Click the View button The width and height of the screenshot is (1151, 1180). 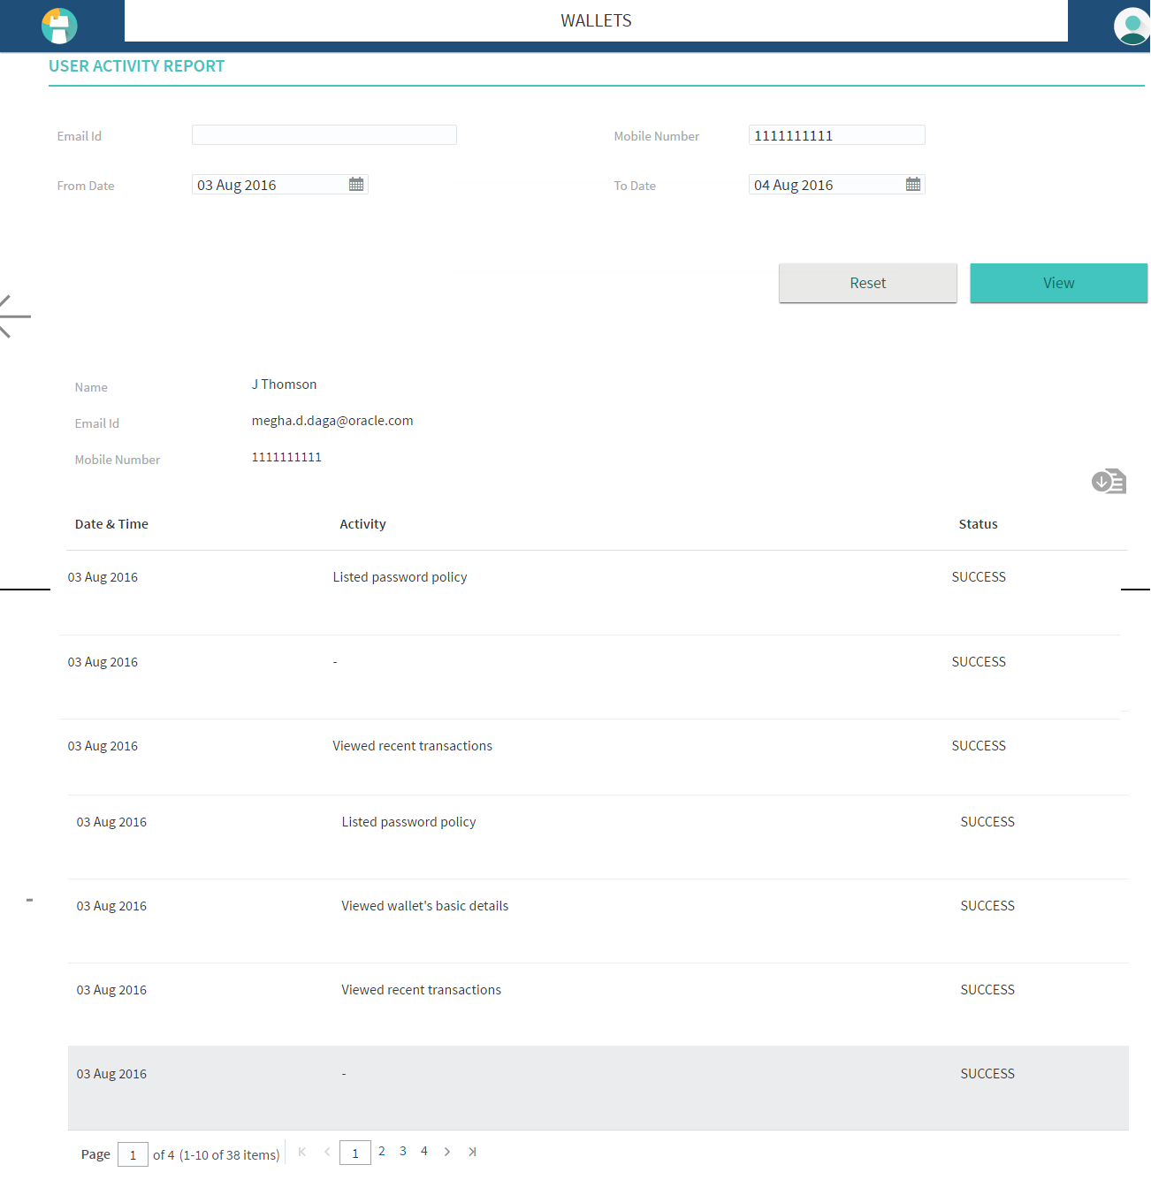point(1057,283)
